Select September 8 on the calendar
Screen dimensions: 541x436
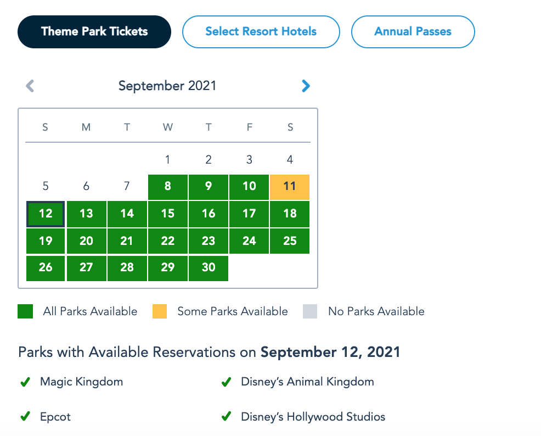[x=168, y=187]
